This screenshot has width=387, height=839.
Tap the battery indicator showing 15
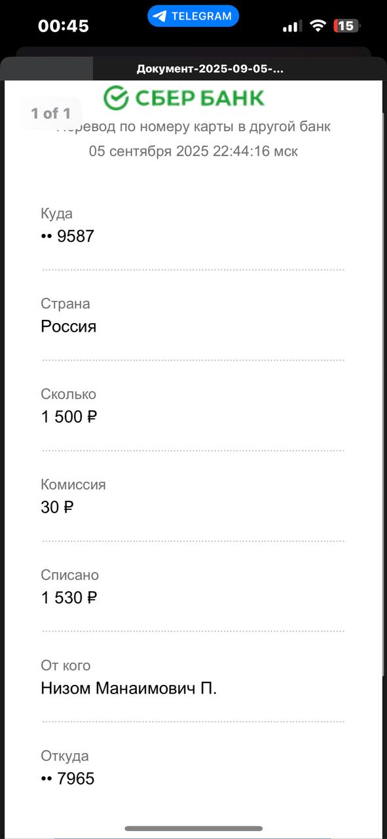coord(346,26)
